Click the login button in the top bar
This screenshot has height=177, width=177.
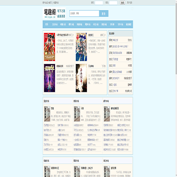pos(122,2)
